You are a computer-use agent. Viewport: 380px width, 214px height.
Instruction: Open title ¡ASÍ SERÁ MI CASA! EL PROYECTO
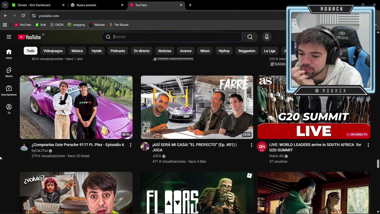[194, 147]
